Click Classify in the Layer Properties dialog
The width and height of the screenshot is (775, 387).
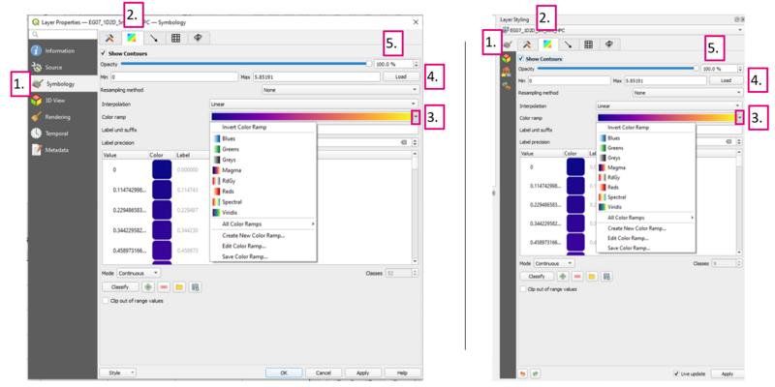pos(120,287)
